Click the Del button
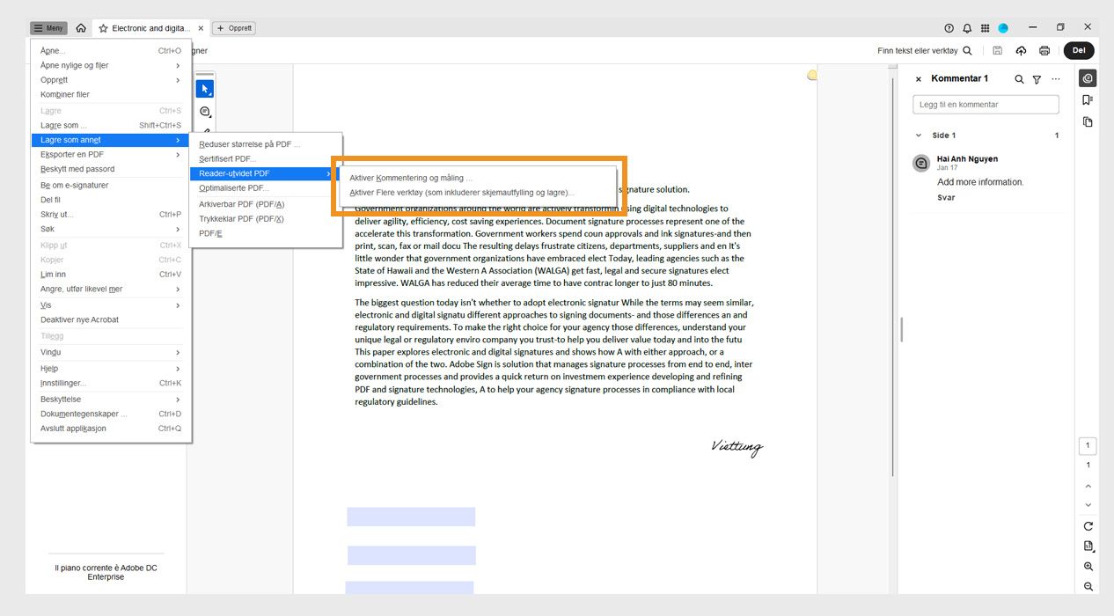1114x616 pixels. (x=1079, y=50)
